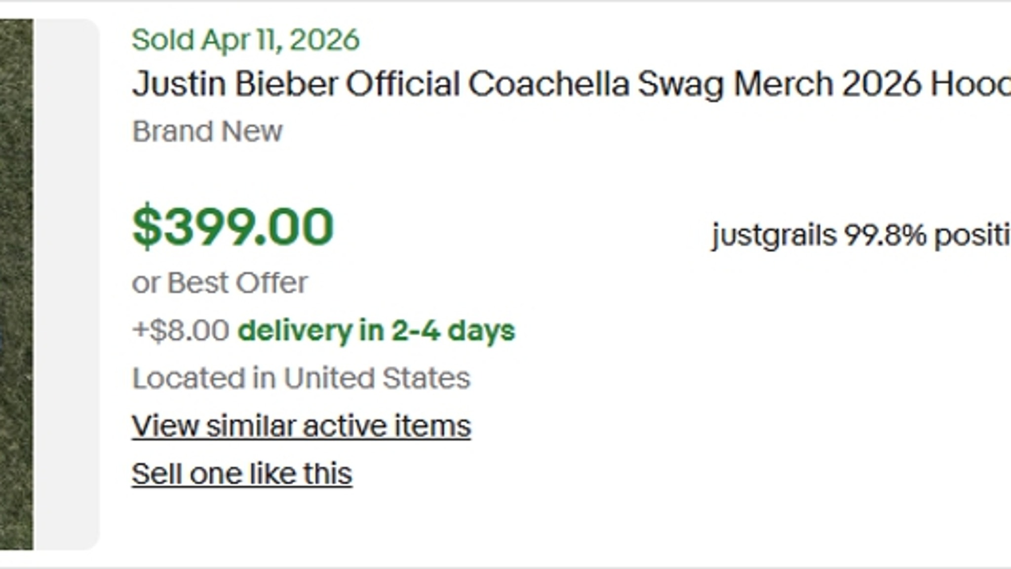Click the dollar sign of the price
Screen dimensions: 1011x569
click(147, 227)
